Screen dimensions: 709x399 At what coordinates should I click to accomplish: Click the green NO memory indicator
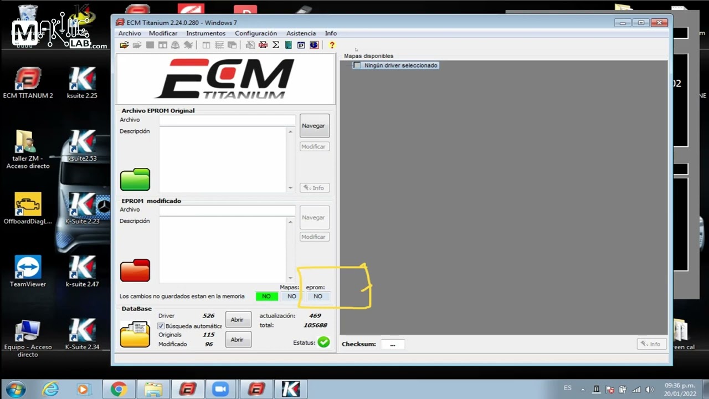coord(266,296)
